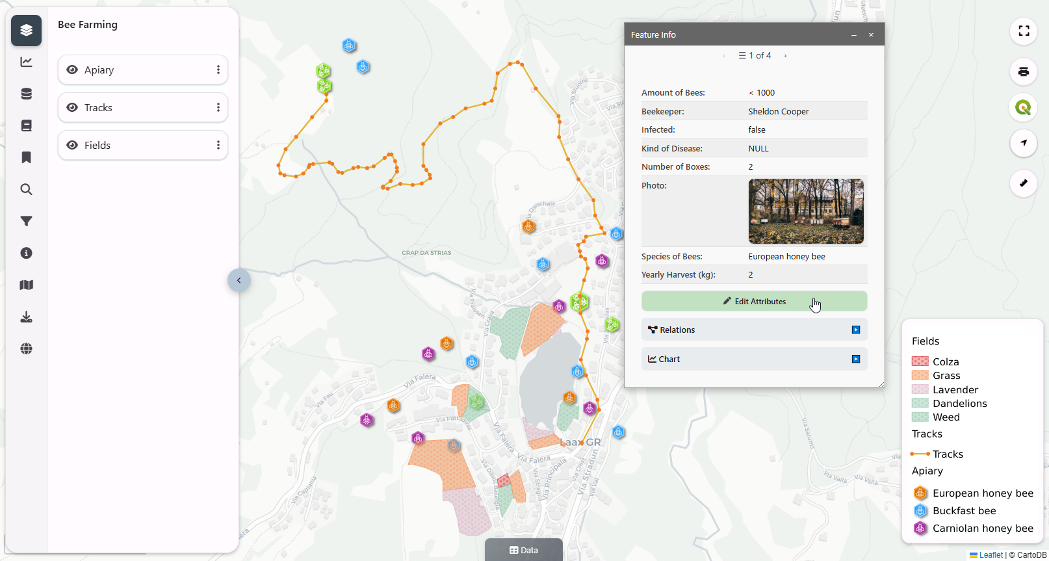Click the print button on map
The height and width of the screenshot is (561, 1049).
tap(1023, 72)
